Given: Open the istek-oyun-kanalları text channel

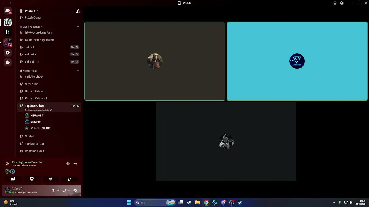Looking at the screenshot, I should point(49,32).
